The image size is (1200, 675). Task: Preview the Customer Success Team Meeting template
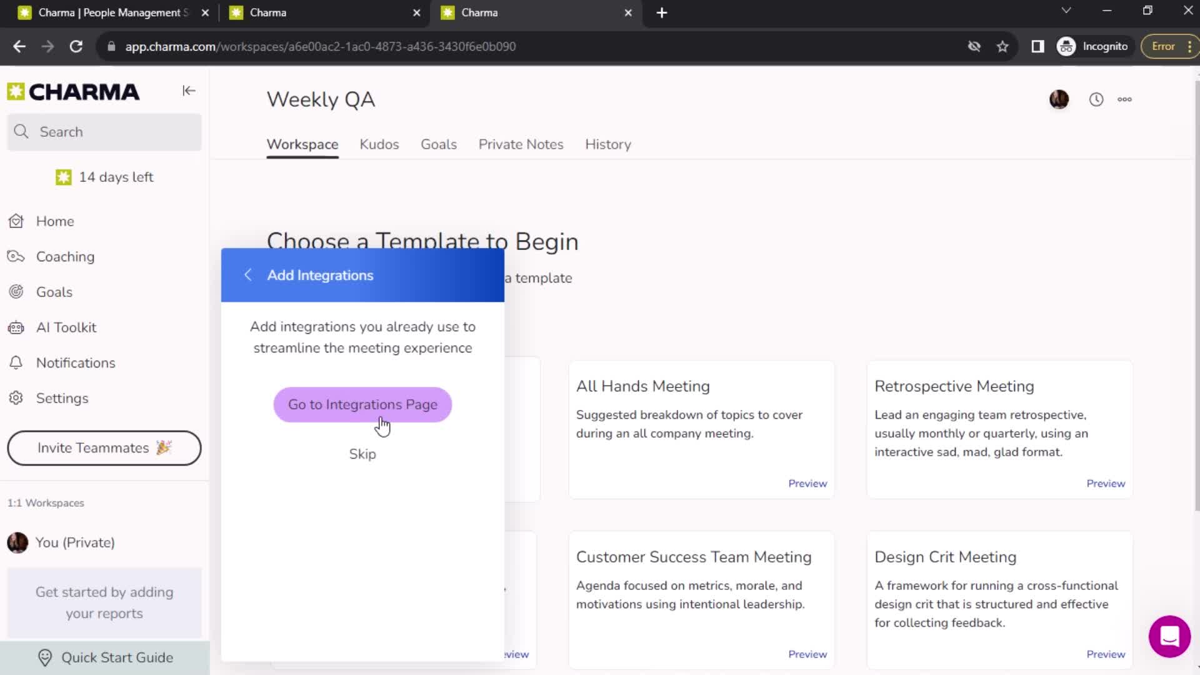[x=807, y=654]
